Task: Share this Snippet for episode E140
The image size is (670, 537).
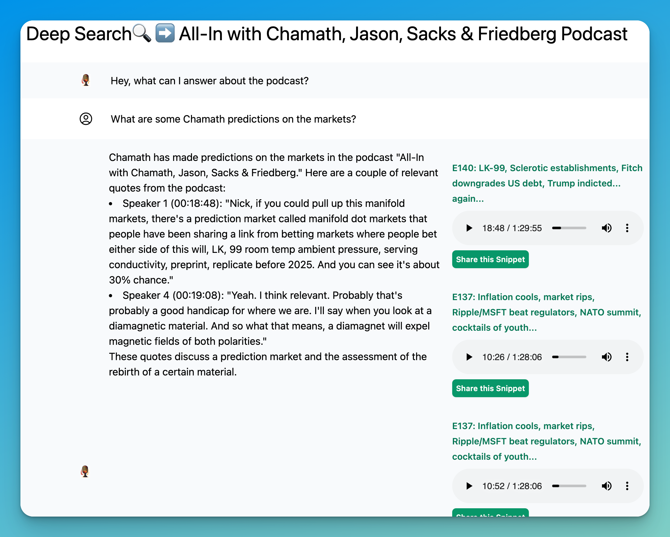Action: tap(490, 259)
